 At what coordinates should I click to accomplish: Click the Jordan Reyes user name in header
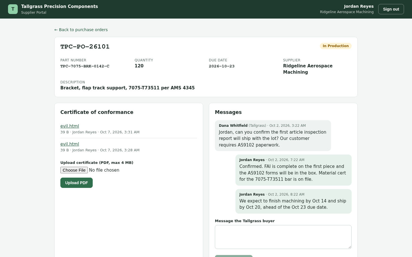point(359,6)
